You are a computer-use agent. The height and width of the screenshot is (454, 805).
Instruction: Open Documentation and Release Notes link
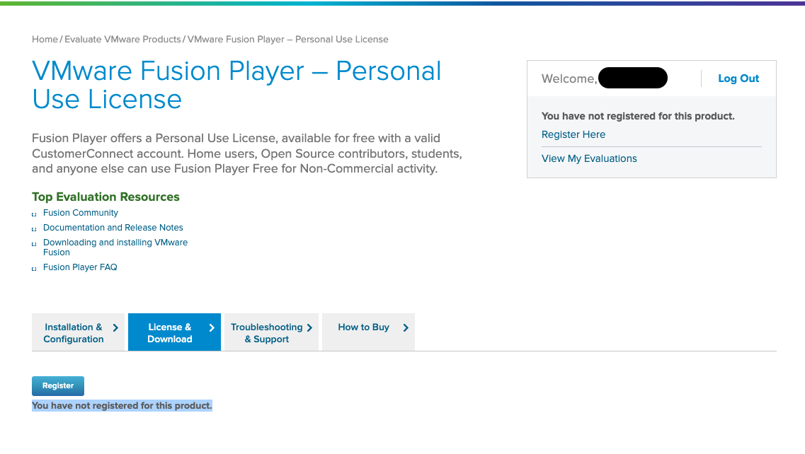[x=113, y=228]
